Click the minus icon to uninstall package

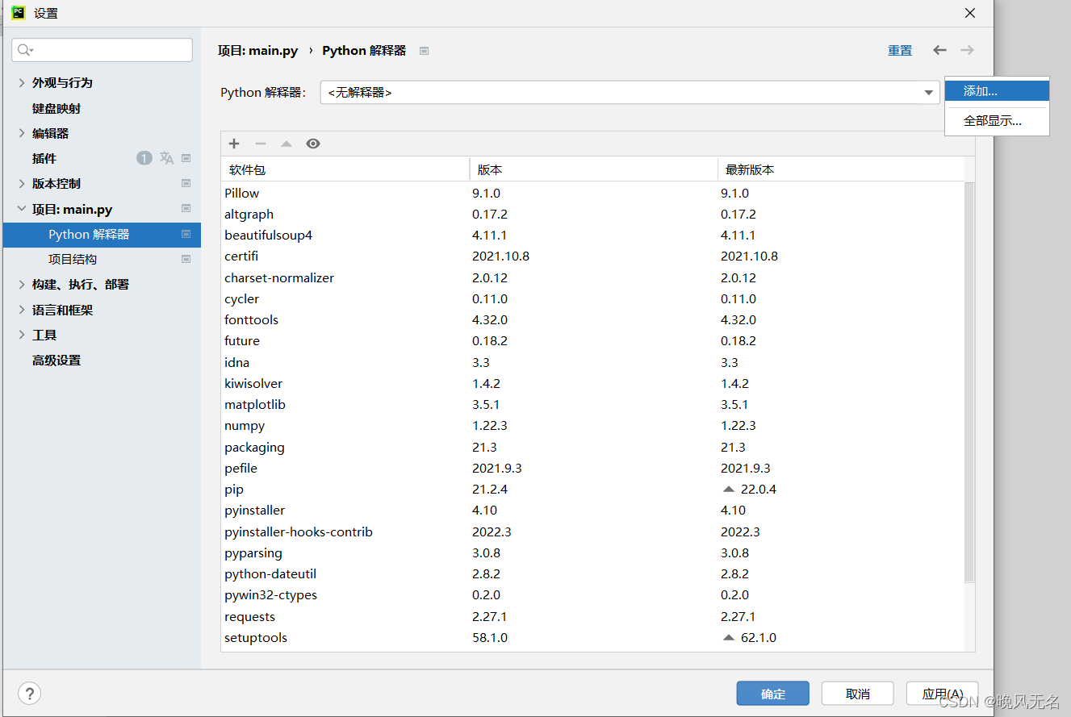click(x=260, y=144)
